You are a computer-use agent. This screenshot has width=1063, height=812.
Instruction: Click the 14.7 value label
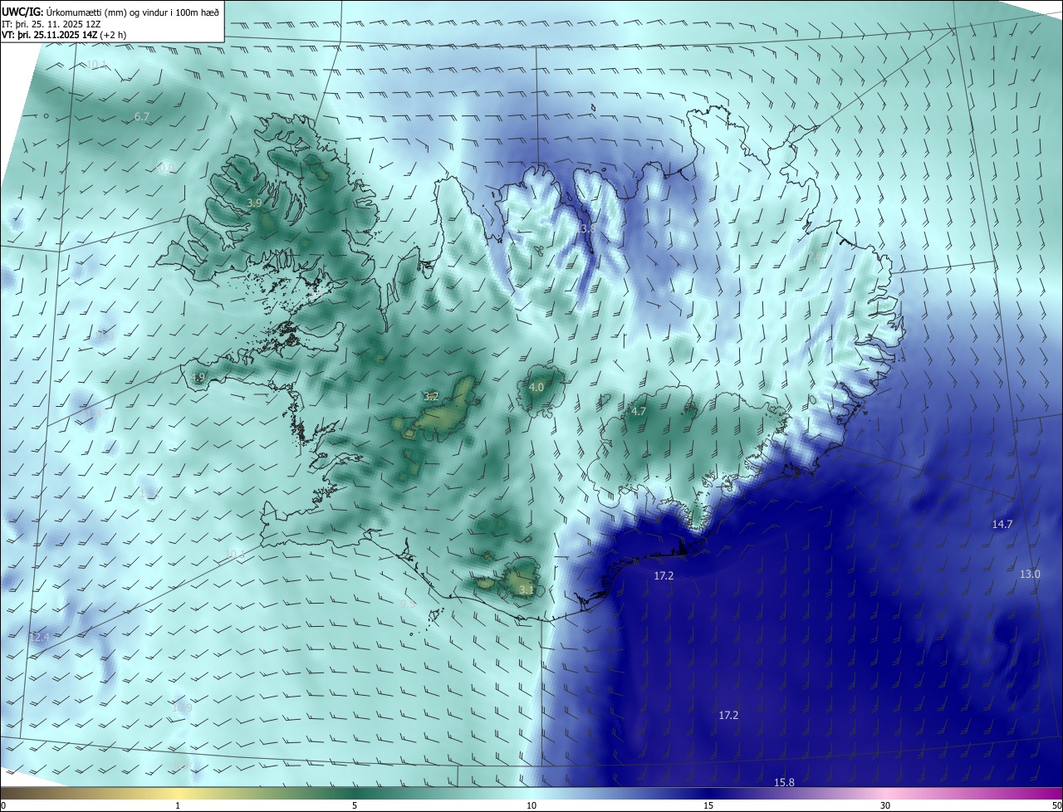pos(1002,524)
